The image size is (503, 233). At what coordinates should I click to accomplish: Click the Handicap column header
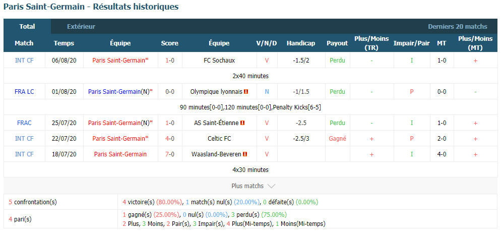coord(301,43)
